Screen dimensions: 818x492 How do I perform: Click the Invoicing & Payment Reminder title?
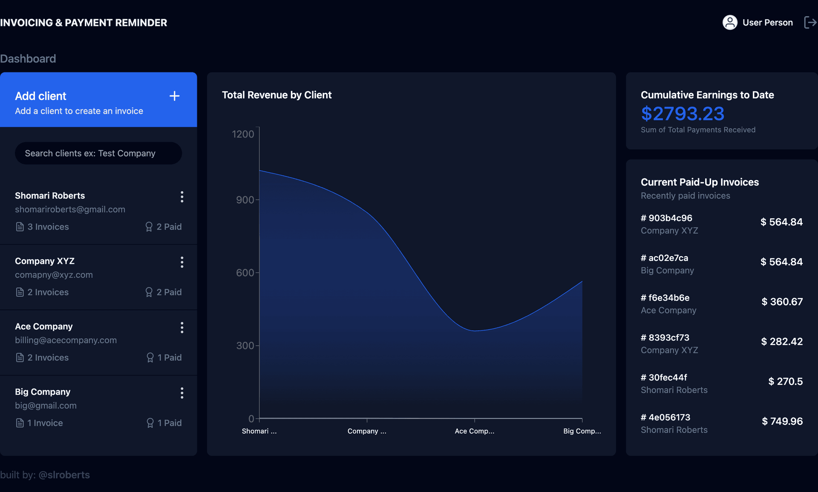[84, 23]
